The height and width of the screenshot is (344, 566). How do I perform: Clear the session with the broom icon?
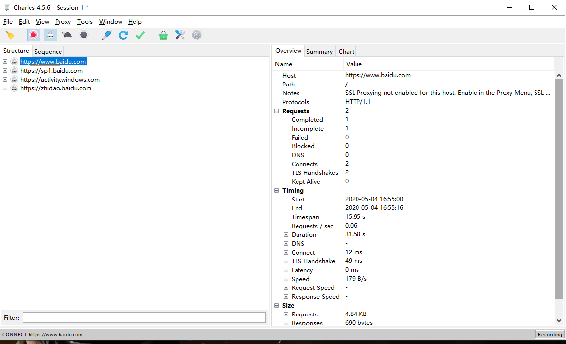tap(10, 35)
